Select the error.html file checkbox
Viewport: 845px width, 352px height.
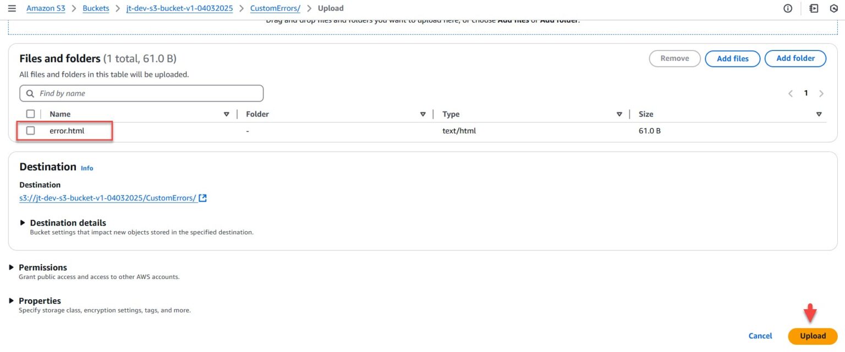coord(30,130)
